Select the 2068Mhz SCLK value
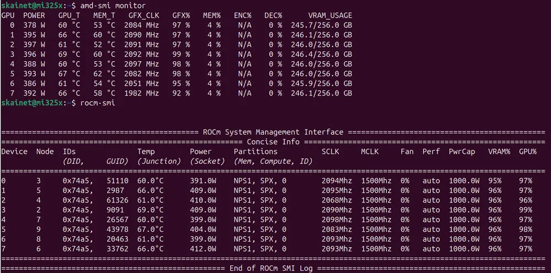 337,200
